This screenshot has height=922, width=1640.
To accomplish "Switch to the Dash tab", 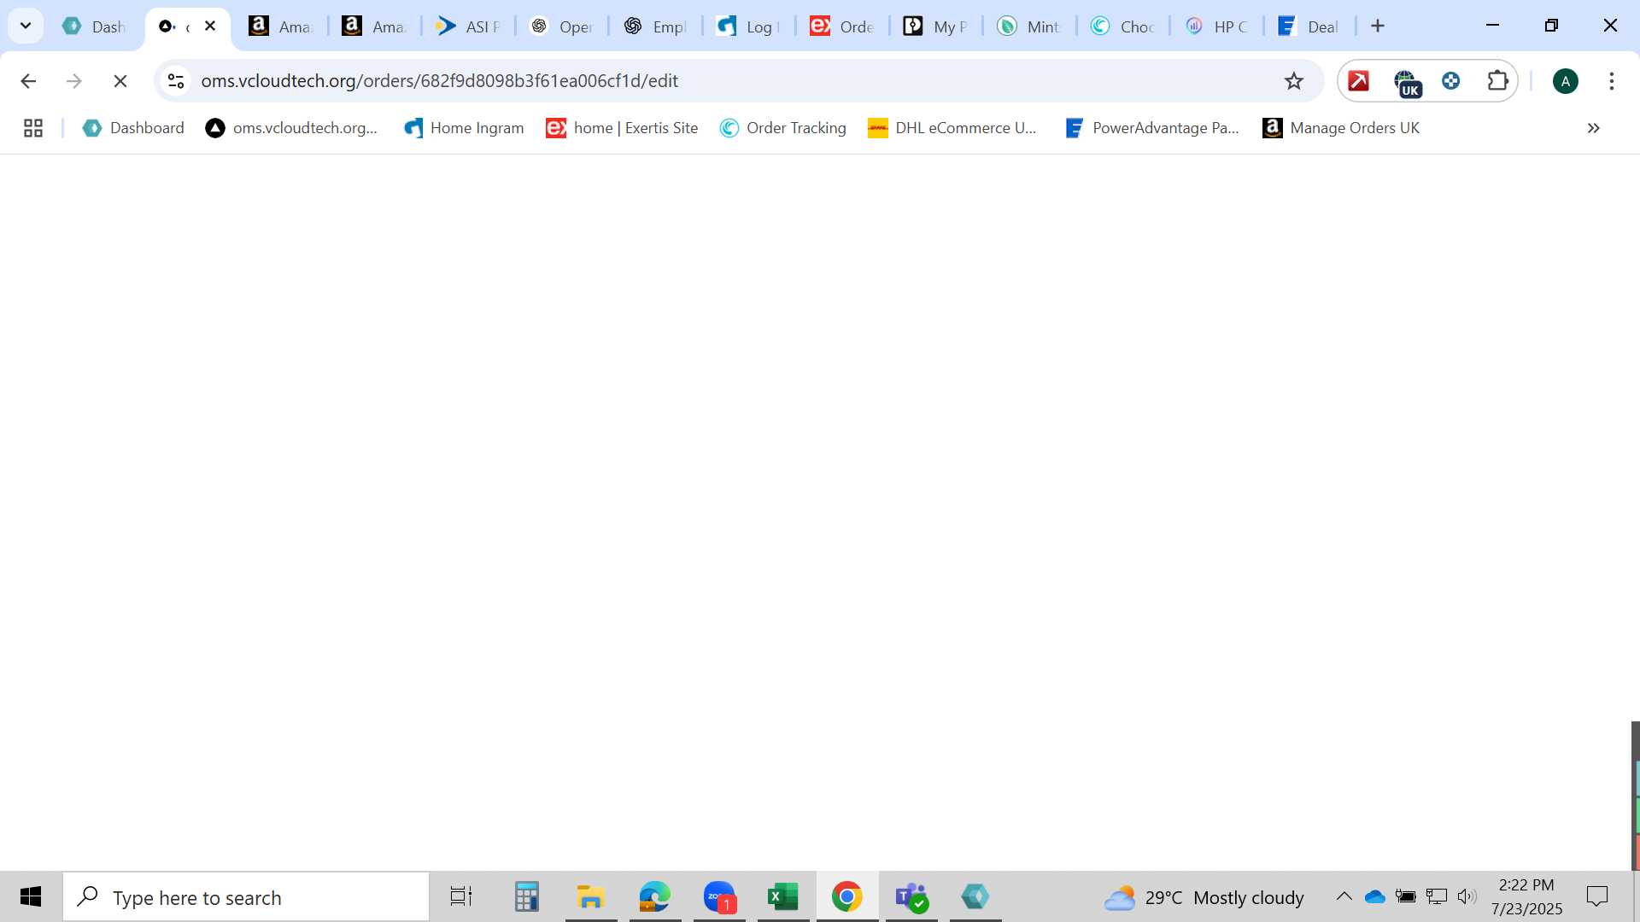I will click(95, 26).
